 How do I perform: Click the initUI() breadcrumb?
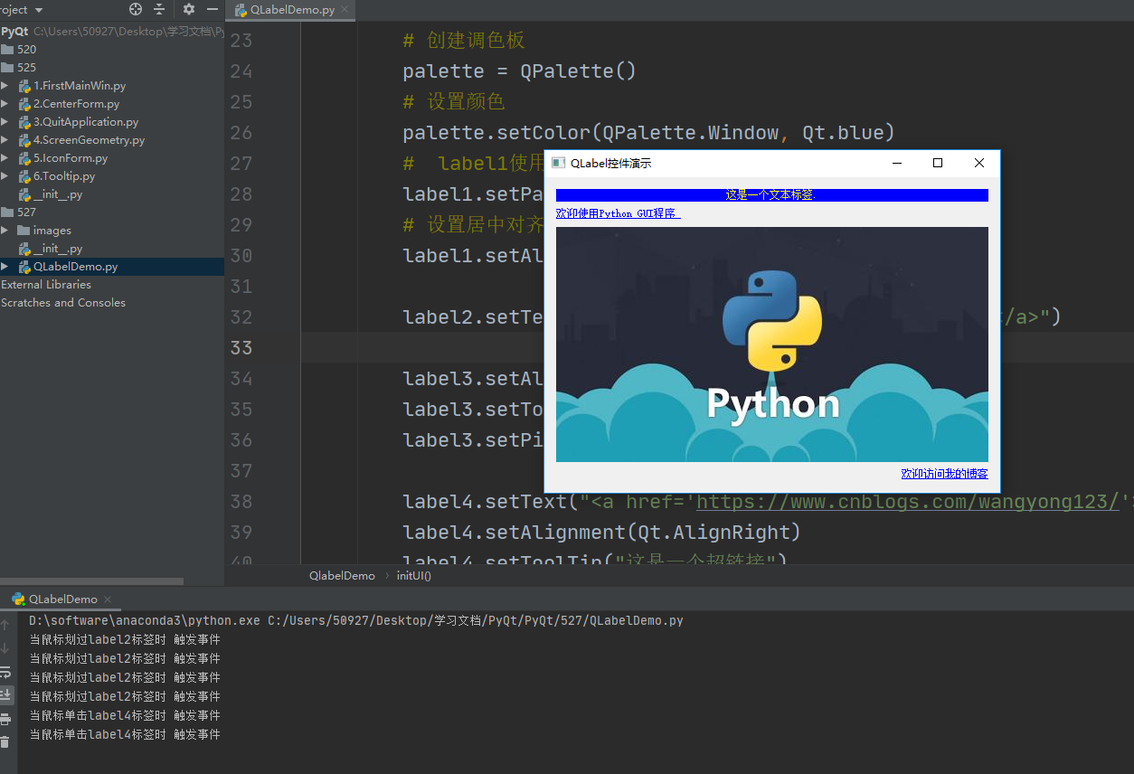414,576
